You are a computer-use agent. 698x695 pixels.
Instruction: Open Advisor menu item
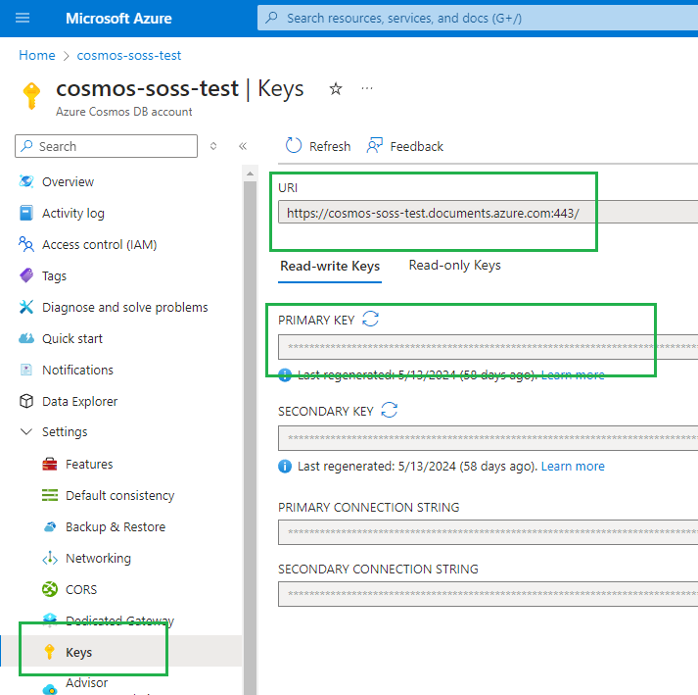tap(87, 682)
